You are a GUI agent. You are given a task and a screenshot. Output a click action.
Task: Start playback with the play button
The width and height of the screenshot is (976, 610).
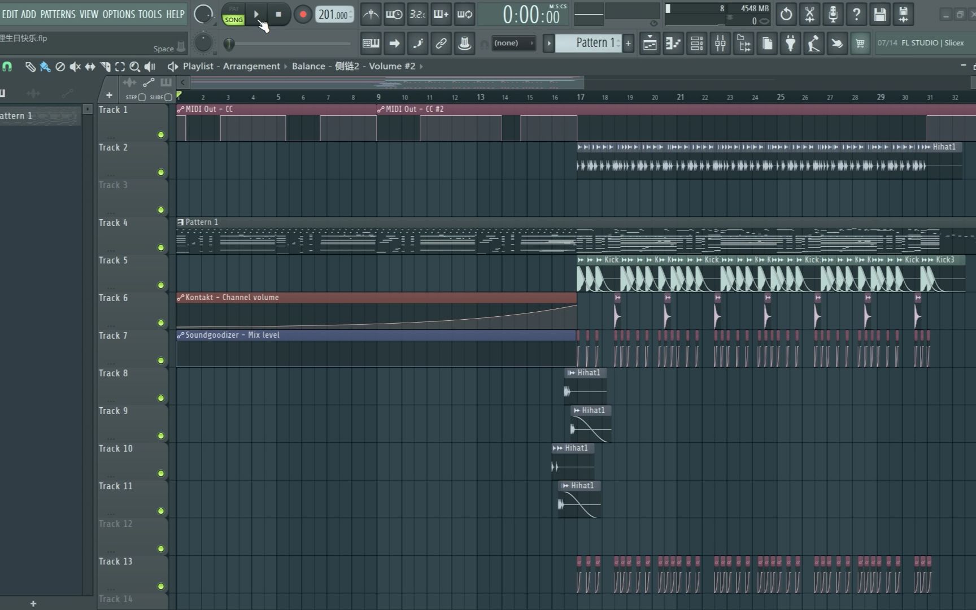click(256, 14)
